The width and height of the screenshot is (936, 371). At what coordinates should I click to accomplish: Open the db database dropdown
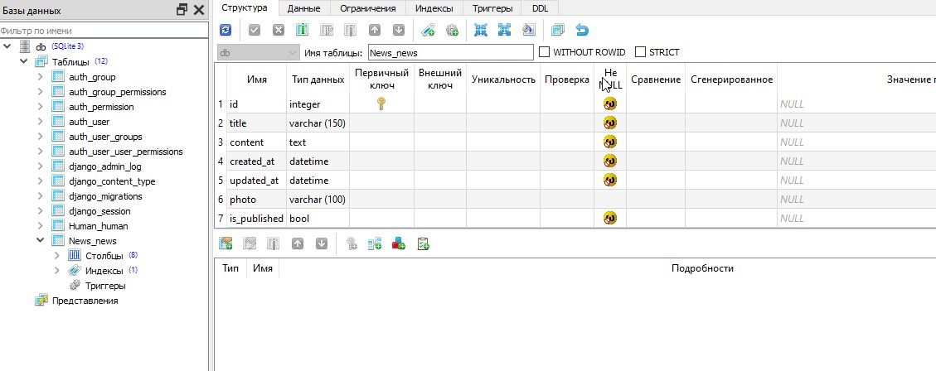pos(258,52)
